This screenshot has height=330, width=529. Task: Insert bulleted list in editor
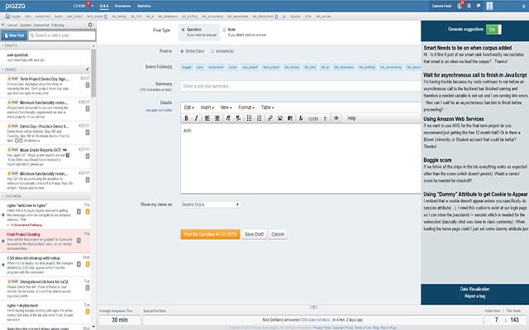tap(249, 118)
